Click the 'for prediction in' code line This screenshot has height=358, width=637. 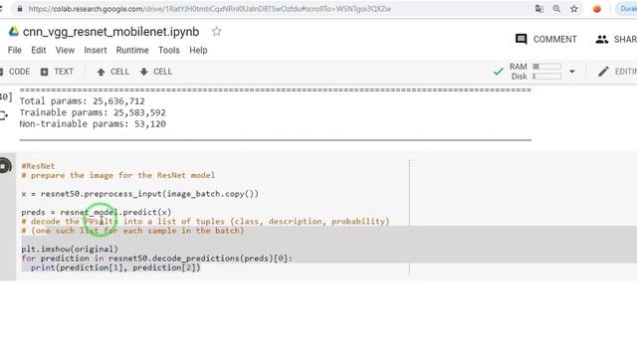tap(157, 259)
